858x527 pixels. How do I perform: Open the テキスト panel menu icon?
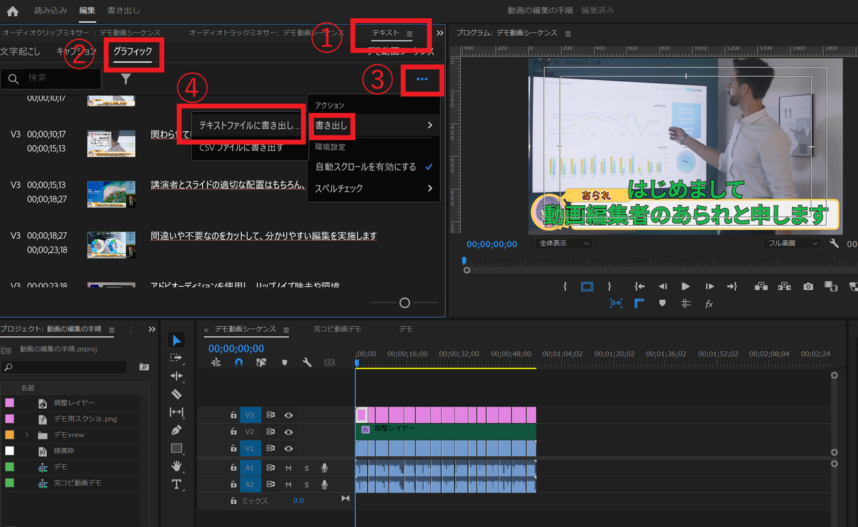pyautogui.click(x=409, y=33)
